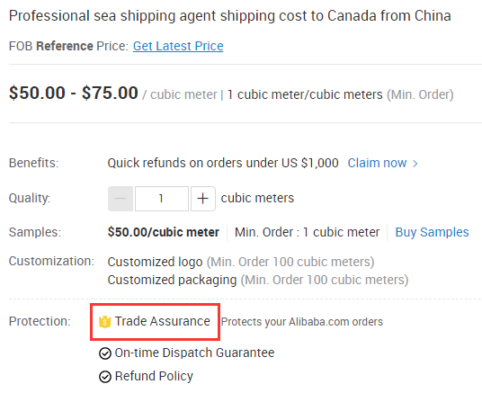Screen dimensions: 482x393
Task: Click the Trade Assurance shield icon
Action: pos(104,322)
